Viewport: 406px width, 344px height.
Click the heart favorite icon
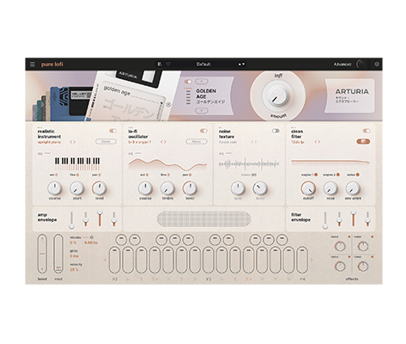[x=168, y=64]
